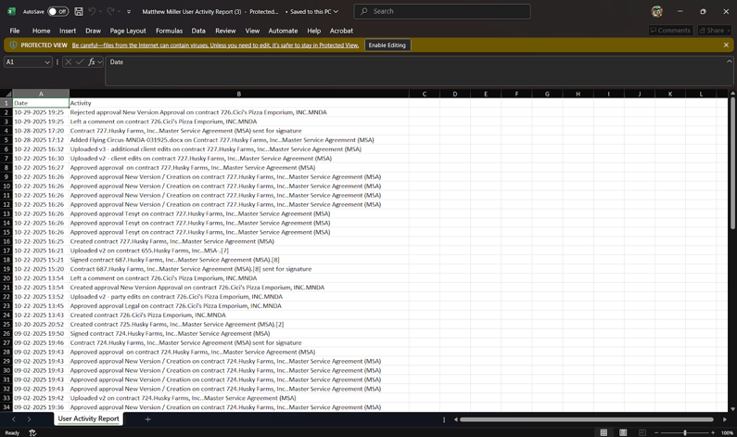Open Customize Quick Access Toolbar dropdown
The width and height of the screenshot is (737, 437).
coord(129,12)
